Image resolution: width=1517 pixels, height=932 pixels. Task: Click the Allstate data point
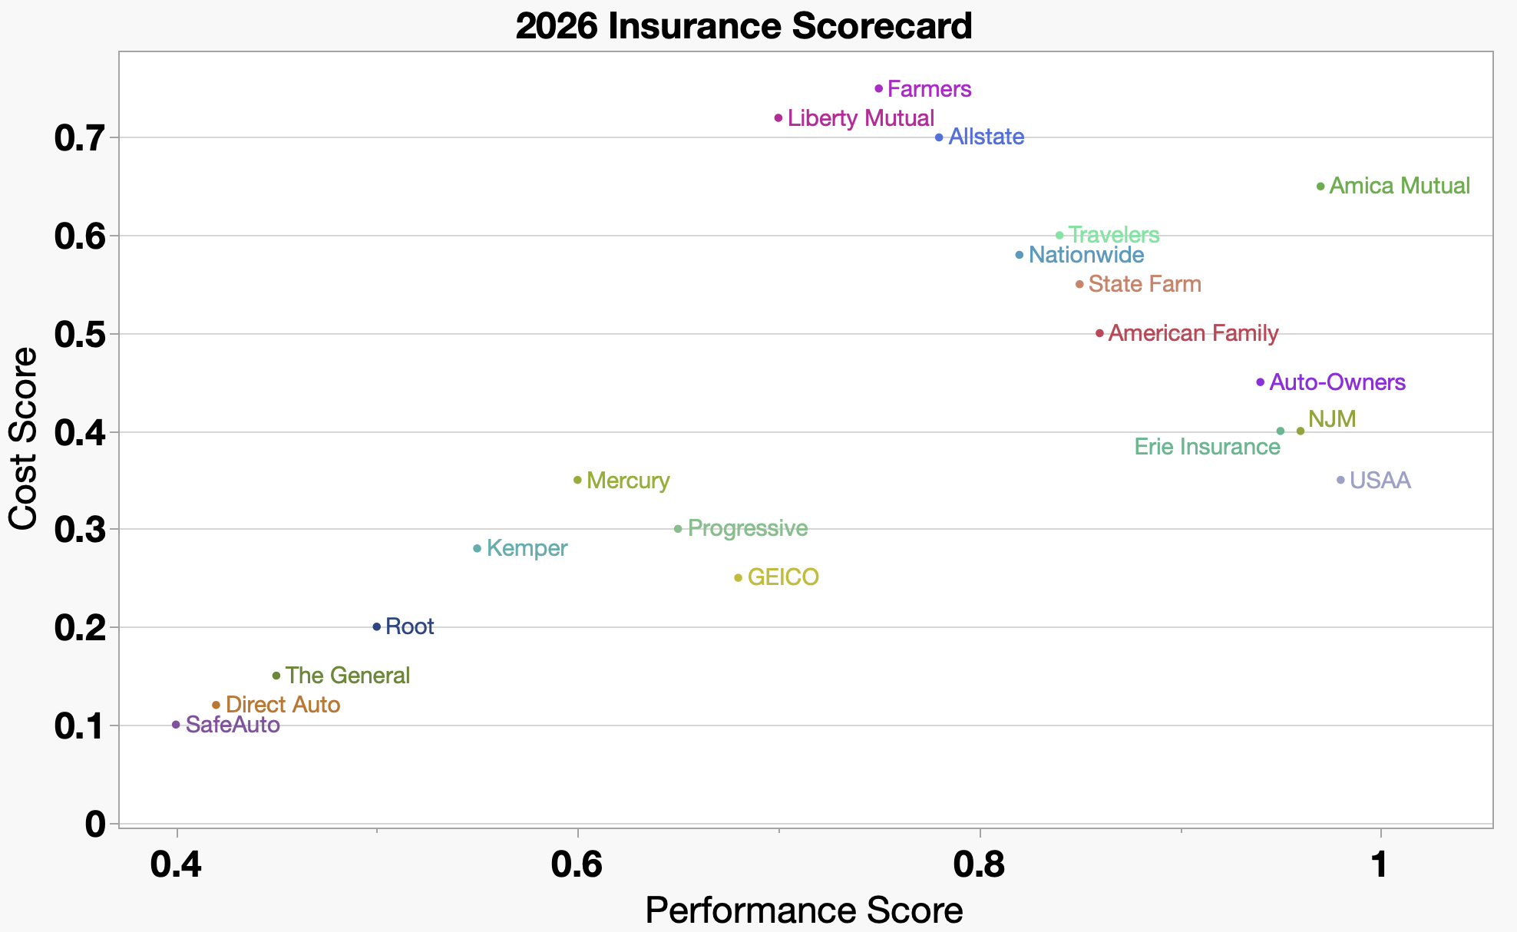tap(939, 138)
